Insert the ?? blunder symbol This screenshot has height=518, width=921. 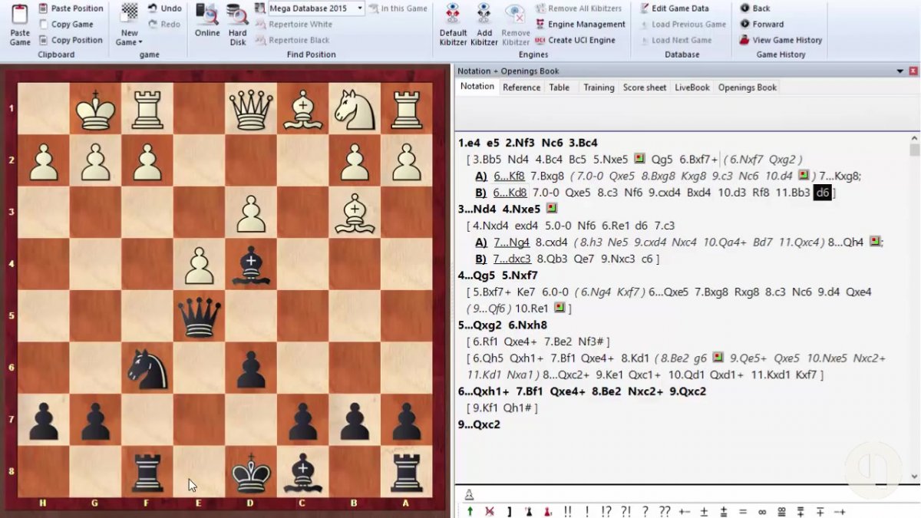coord(665,511)
